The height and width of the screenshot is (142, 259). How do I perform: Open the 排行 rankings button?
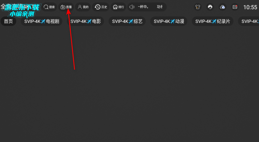tap(118, 7)
